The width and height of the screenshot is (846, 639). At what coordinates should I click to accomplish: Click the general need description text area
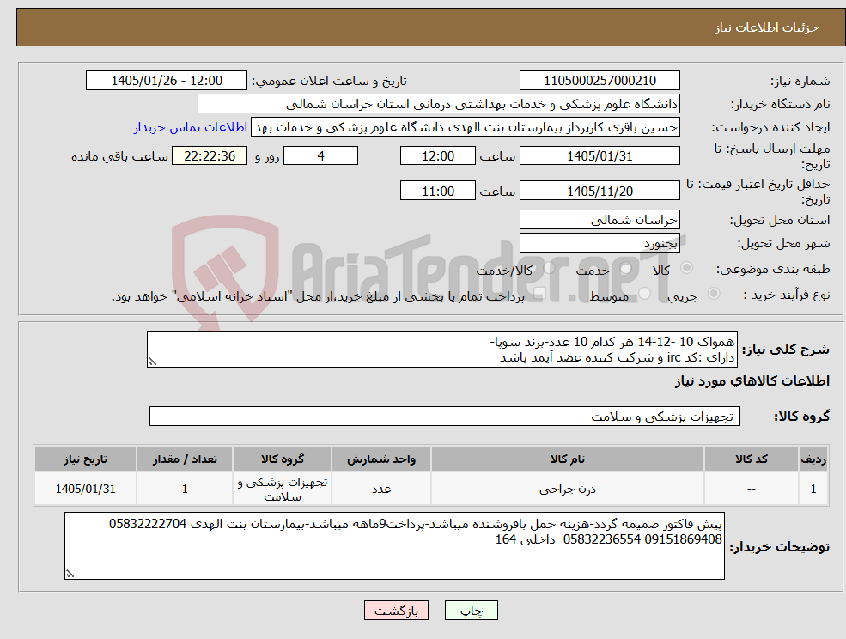coord(441,350)
